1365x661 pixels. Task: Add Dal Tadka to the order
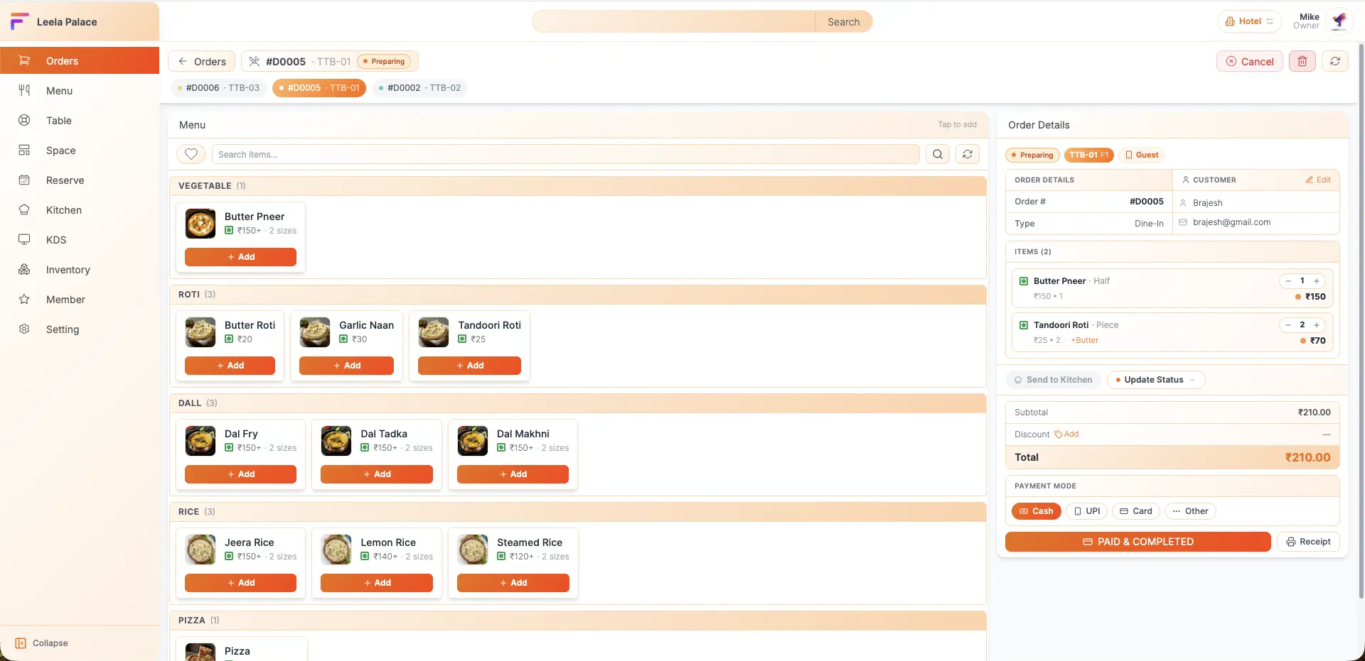(377, 474)
